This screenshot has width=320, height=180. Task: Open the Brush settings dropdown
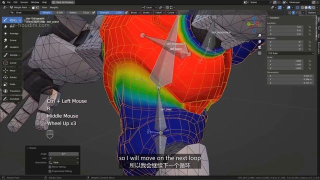(134, 12)
